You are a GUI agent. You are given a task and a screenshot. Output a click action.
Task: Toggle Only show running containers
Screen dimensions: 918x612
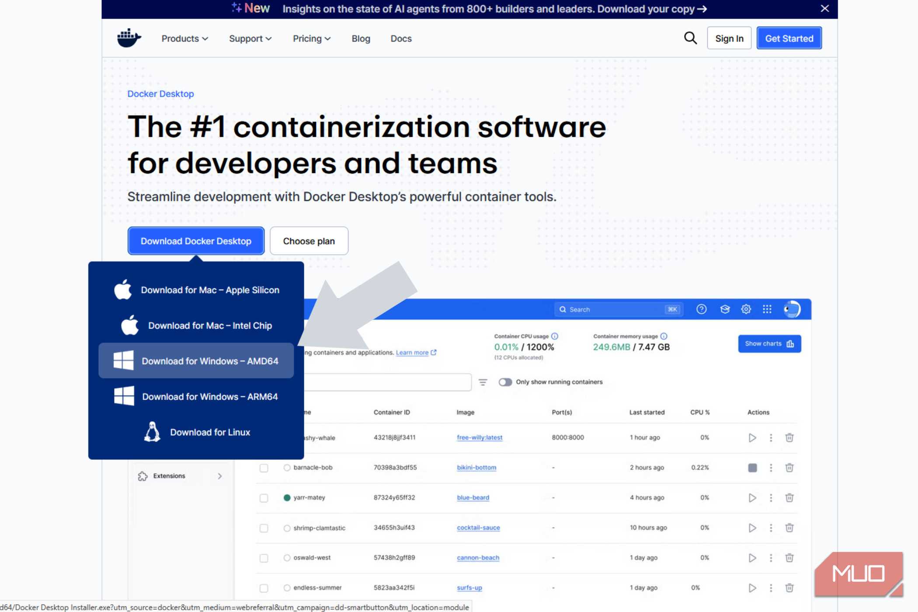pyautogui.click(x=505, y=382)
